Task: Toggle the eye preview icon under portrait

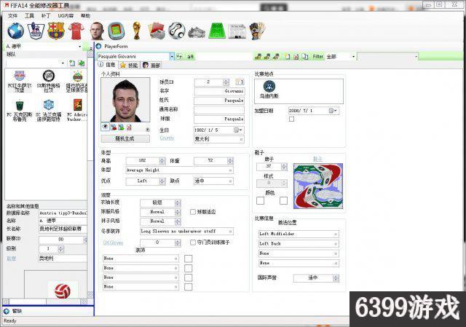Action: coord(105,127)
